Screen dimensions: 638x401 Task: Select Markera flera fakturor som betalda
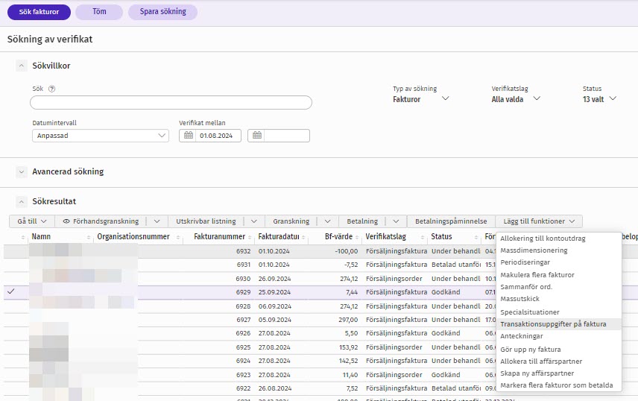click(x=556, y=385)
